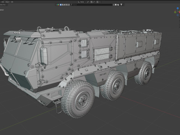Open the GIS menu

pos(12,2)
